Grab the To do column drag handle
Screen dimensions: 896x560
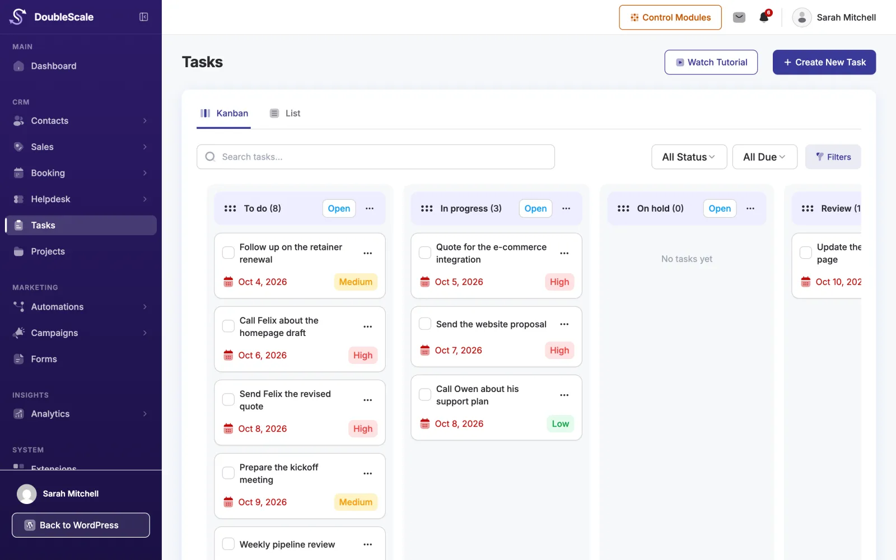(230, 208)
